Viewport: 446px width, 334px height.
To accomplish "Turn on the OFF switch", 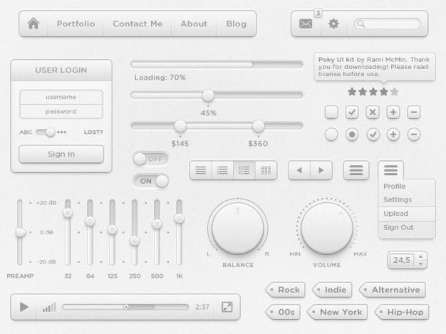I will 151,159.
